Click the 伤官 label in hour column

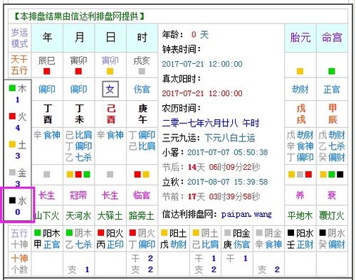pyautogui.click(x=142, y=90)
